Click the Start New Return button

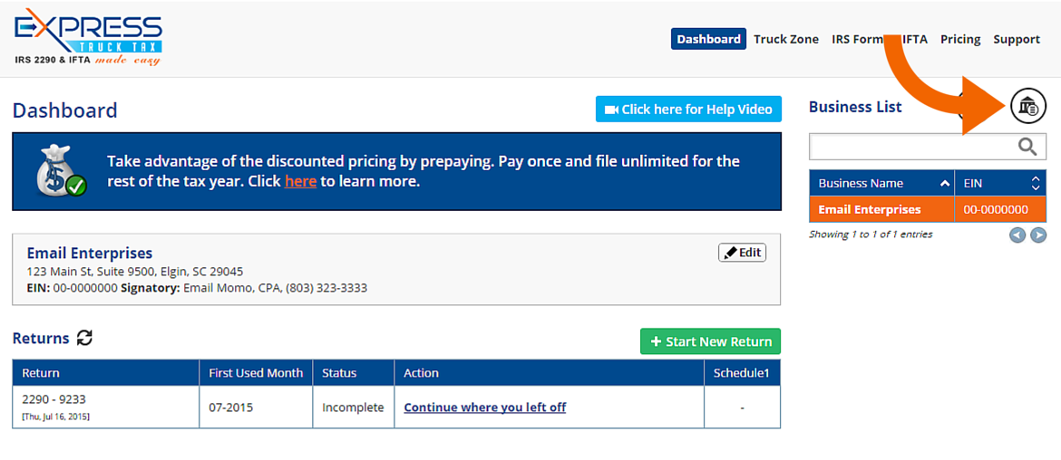point(710,341)
